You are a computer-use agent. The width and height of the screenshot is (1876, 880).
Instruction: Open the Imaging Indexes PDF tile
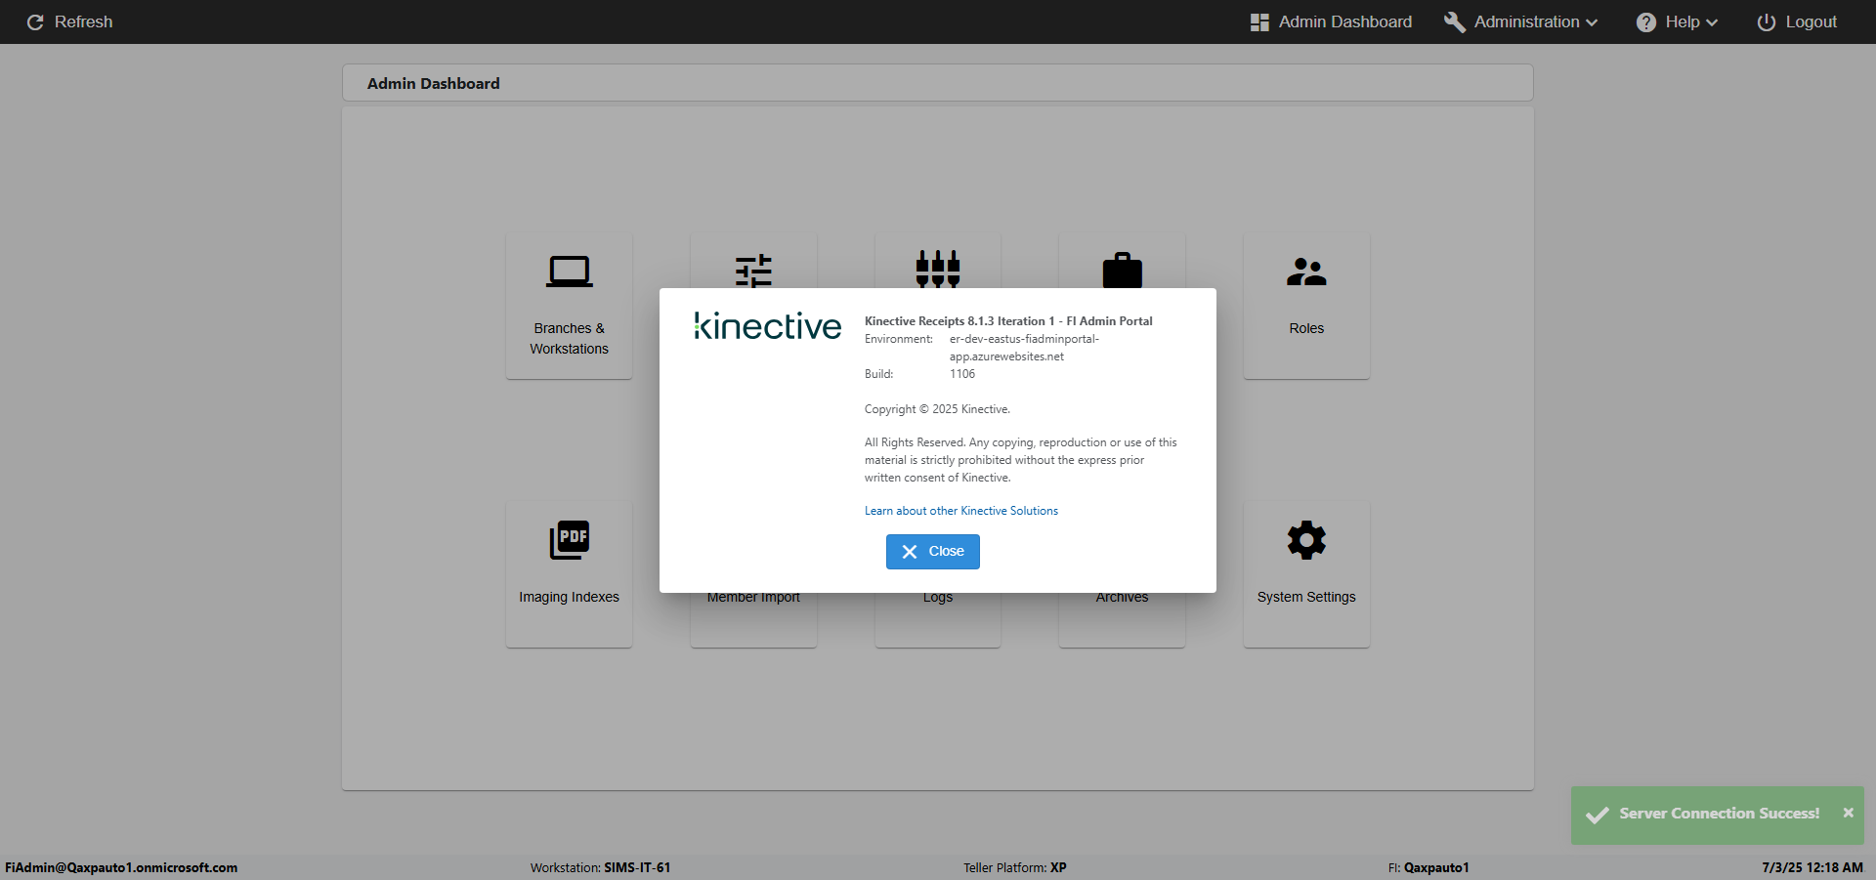(x=569, y=574)
